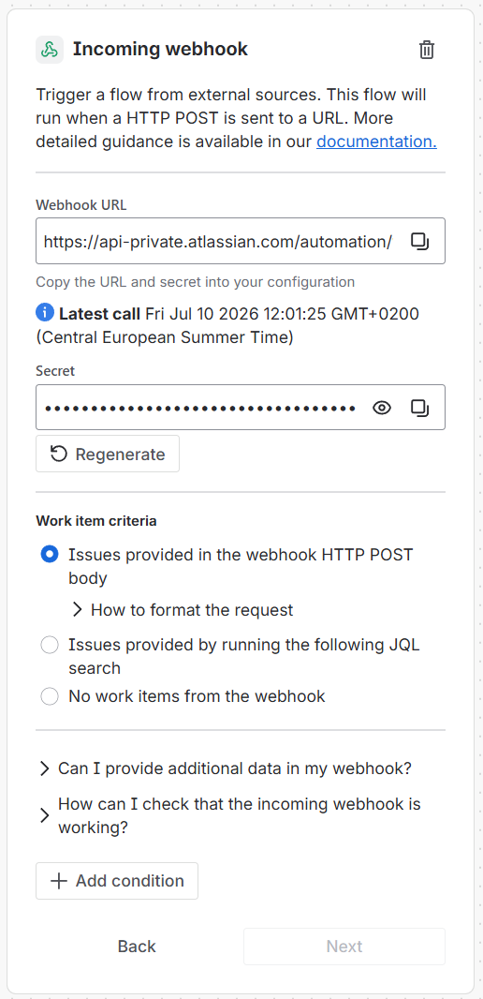The image size is (483, 999).
Task: Click the plus icon on Add condition
Action: tap(59, 881)
